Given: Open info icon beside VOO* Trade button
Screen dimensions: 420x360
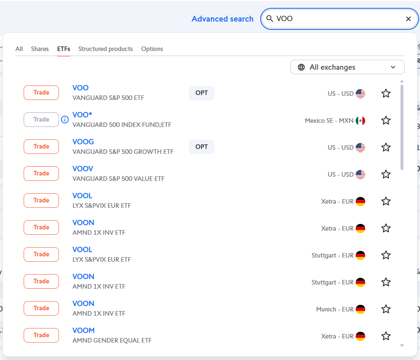Looking at the screenshot, I should tap(65, 119).
